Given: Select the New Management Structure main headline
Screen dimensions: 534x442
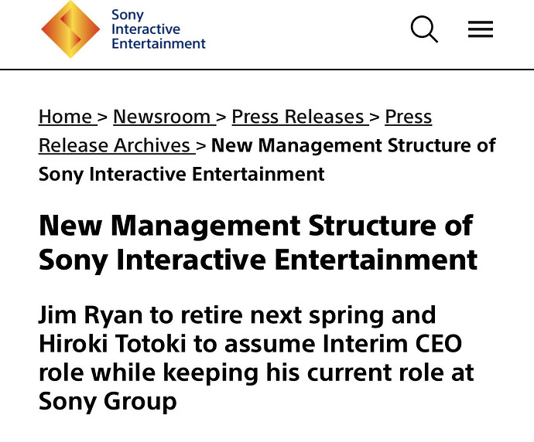Looking at the screenshot, I should point(258,243).
